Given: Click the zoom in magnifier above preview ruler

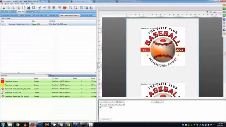Looking at the screenshot, I should 207,12.
